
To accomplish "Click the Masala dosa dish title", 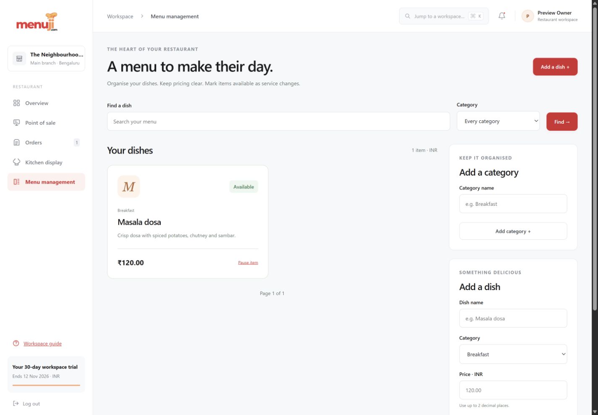I will [x=139, y=222].
